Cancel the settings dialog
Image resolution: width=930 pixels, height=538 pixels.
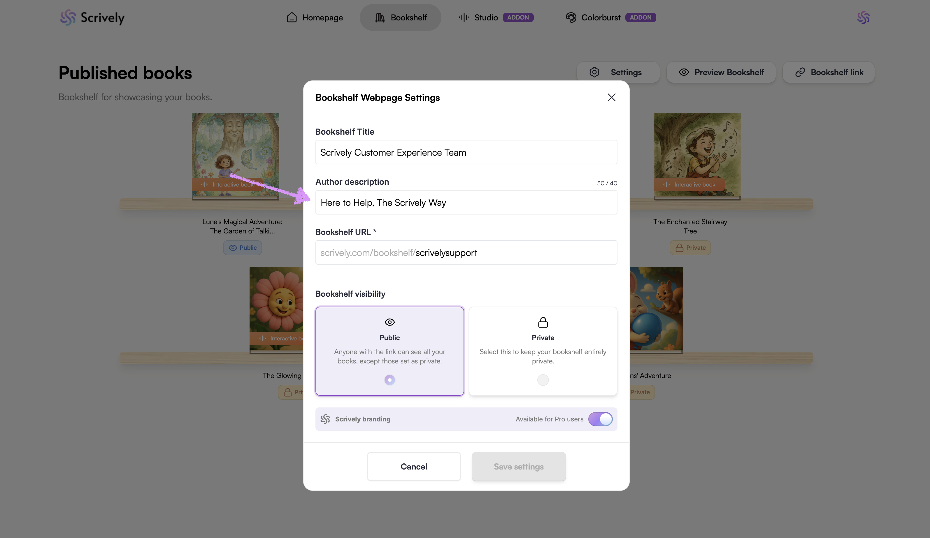[413, 466]
